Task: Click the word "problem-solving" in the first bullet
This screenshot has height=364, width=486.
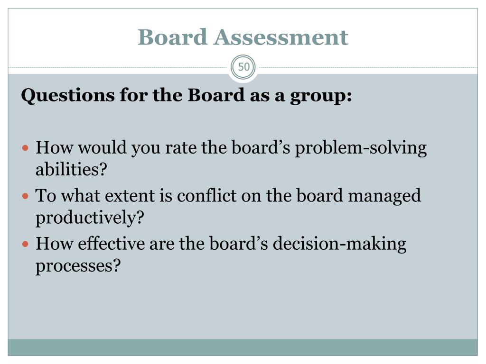Action: [361, 148]
